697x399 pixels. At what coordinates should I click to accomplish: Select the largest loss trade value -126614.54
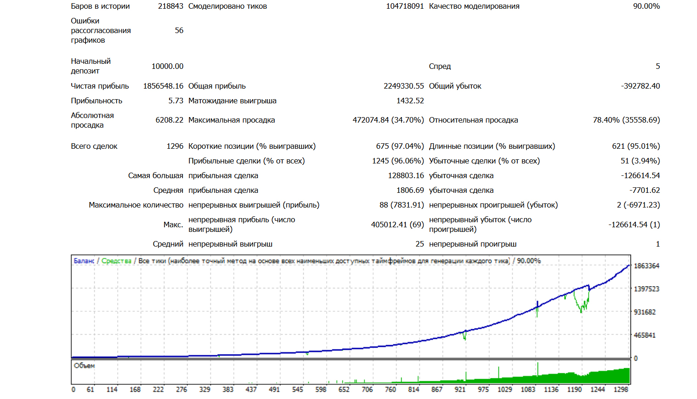(x=640, y=175)
